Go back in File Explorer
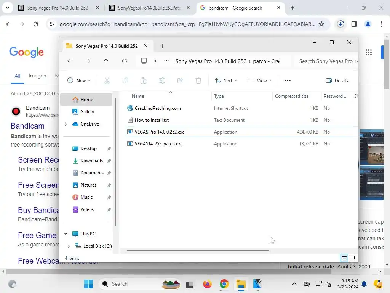390x293 pixels. 70,61
